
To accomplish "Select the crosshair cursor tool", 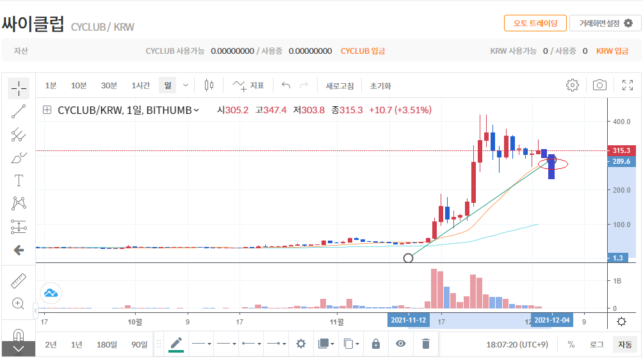I will coord(19,88).
